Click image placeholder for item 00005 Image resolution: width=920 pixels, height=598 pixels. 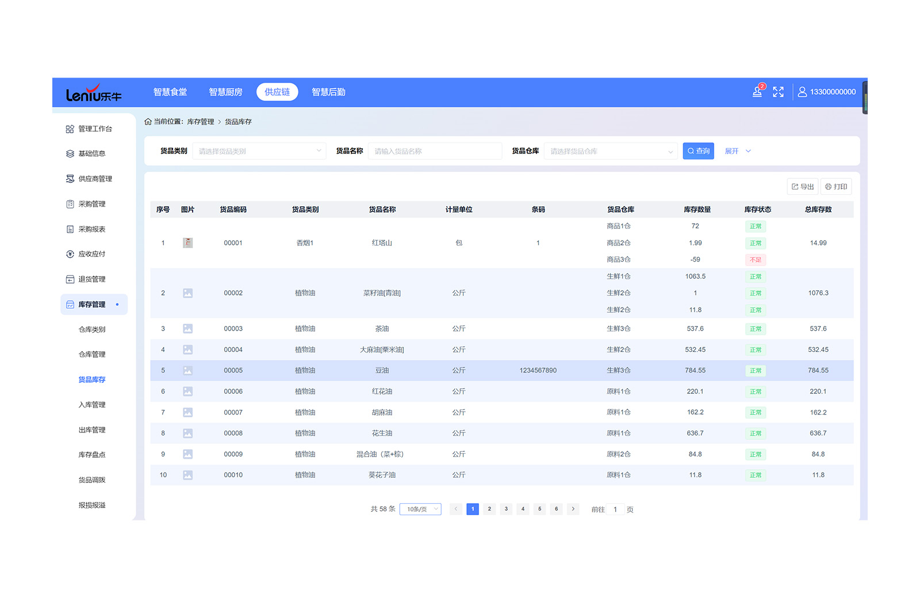[187, 370]
